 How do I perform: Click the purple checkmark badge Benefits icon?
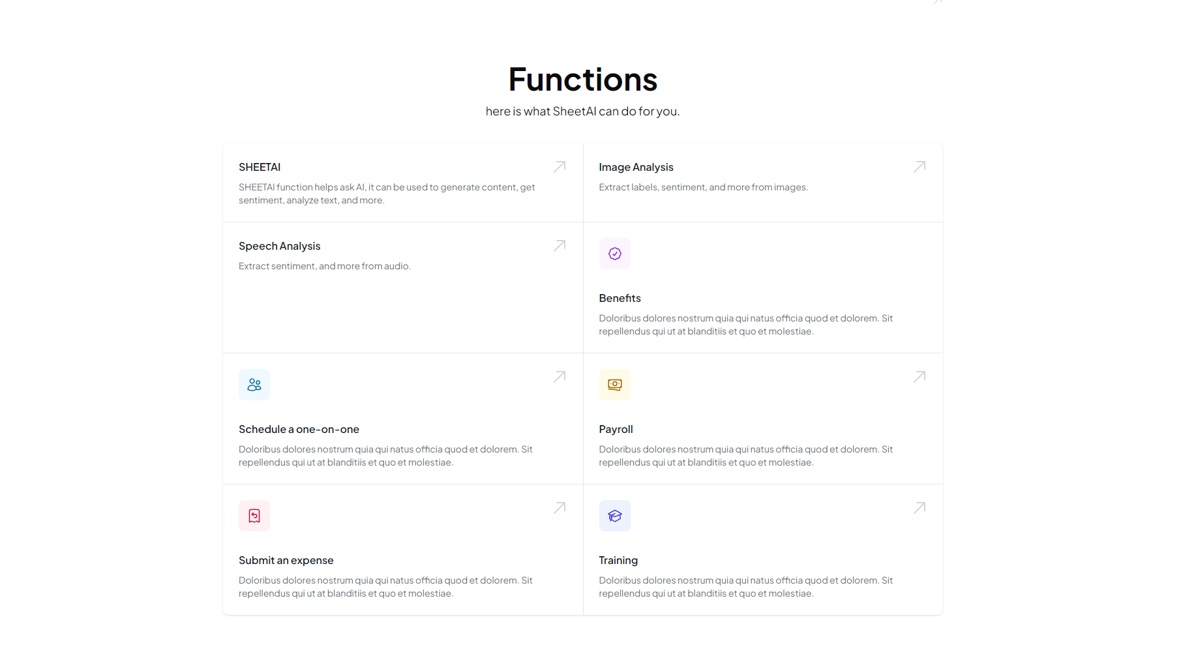(615, 254)
